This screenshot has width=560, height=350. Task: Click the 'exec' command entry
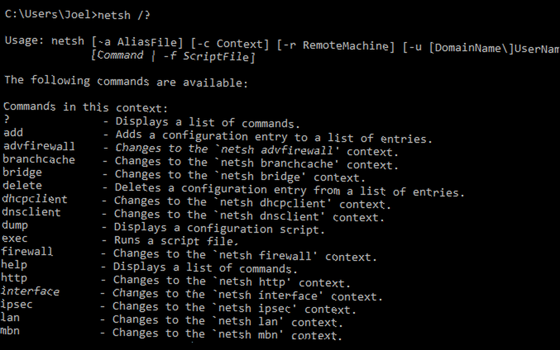coord(15,238)
